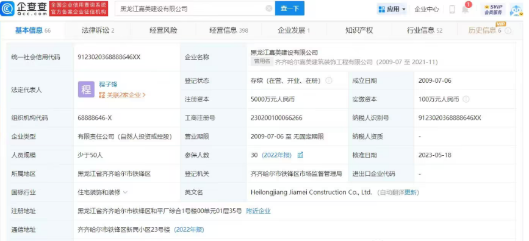This screenshot has width=529, height=241.
Task: Click the 查一下 search button
Action: click(x=289, y=9)
